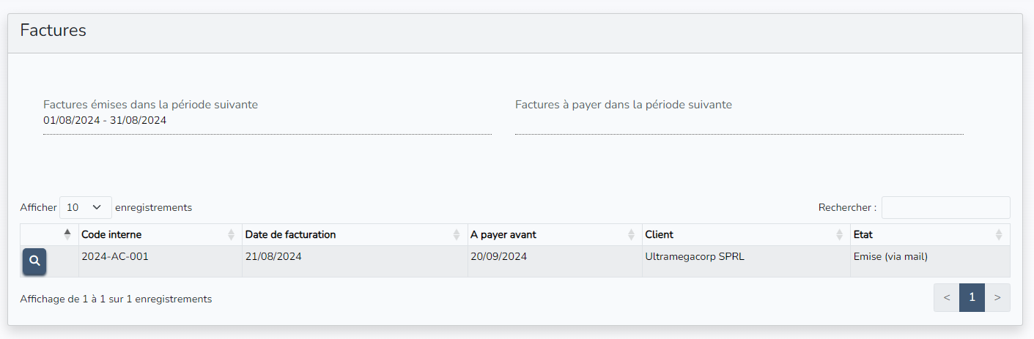Screen dimensions: 1034x339
Task: Click the Factures panel heading
Action: 53,31
